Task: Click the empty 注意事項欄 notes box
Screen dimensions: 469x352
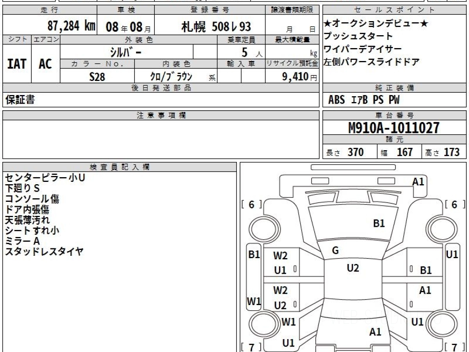Action: (x=161, y=139)
